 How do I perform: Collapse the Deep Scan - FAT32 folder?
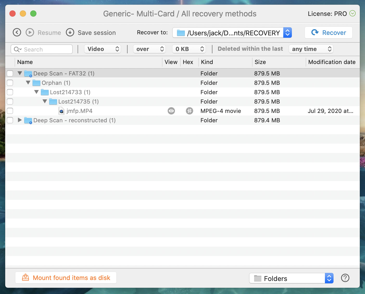20,73
